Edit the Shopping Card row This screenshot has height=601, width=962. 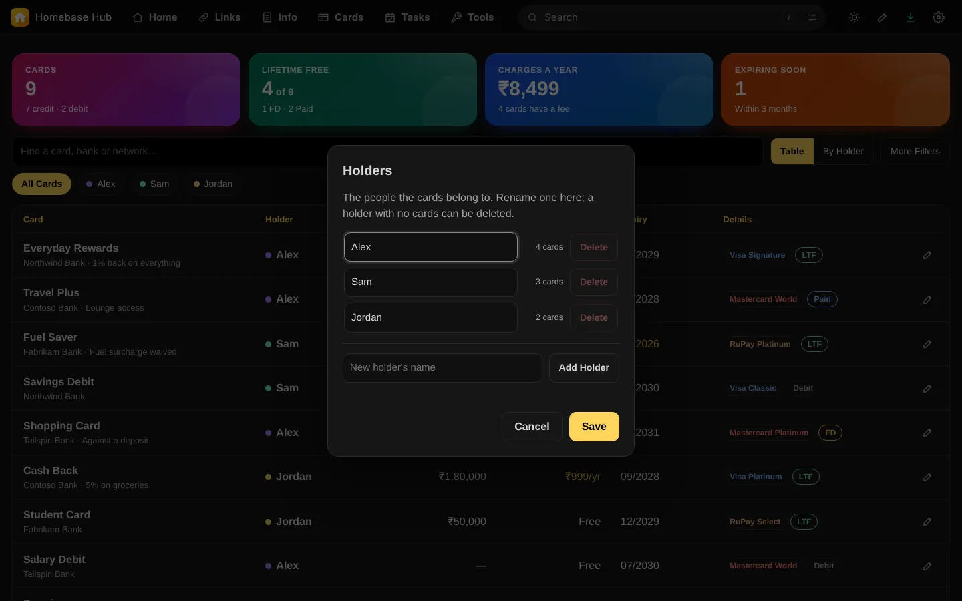927,433
